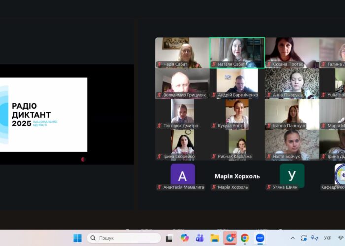The width and height of the screenshot is (345, 246).
Task: Select Володимир Грицуляк's video tile
Action: tap(182, 83)
